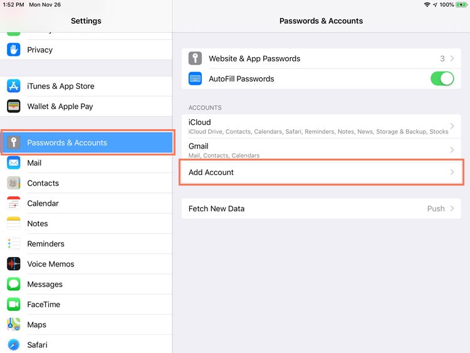Tap the Calendar icon in sidebar
470x353 pixels.
pos(14,203)
